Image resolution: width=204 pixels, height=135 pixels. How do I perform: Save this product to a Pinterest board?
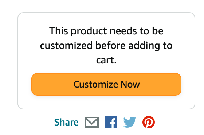(149, 122)
